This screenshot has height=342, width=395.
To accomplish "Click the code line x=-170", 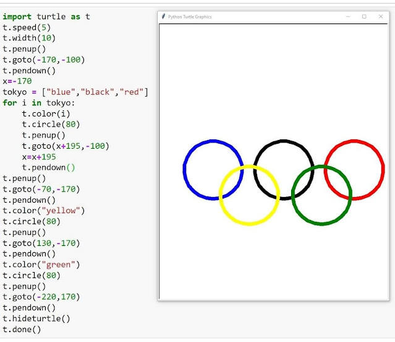I will [x=17, y=81].
